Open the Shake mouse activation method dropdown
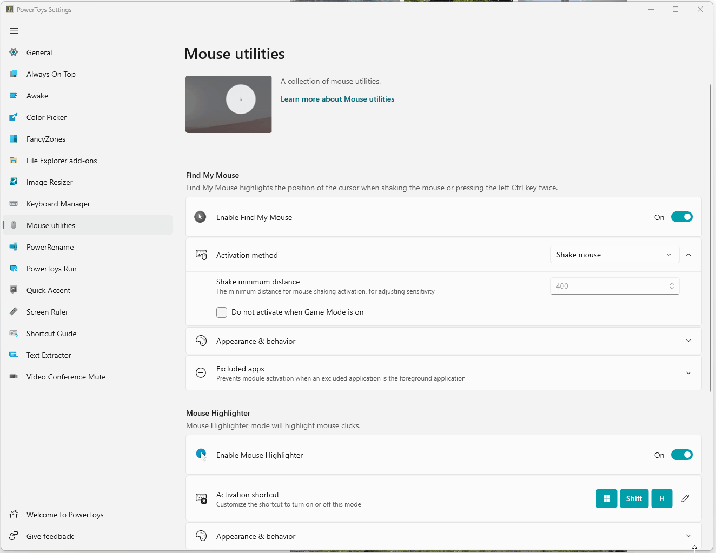Image resolution: width=716 pixels, height=553 pixels. pyautogui.click(x=614, y=254)
